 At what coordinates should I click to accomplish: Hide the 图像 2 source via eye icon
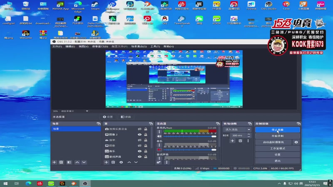(139, 134)
